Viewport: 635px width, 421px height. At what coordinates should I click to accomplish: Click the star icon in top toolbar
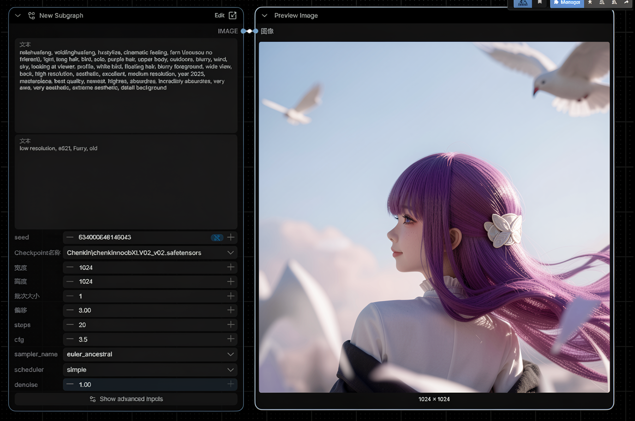[590, 3]
